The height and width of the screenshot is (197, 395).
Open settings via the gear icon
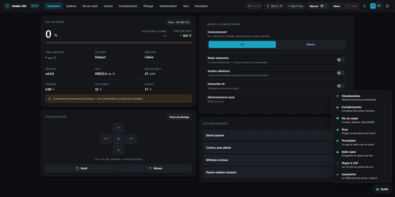pos(387,6)
